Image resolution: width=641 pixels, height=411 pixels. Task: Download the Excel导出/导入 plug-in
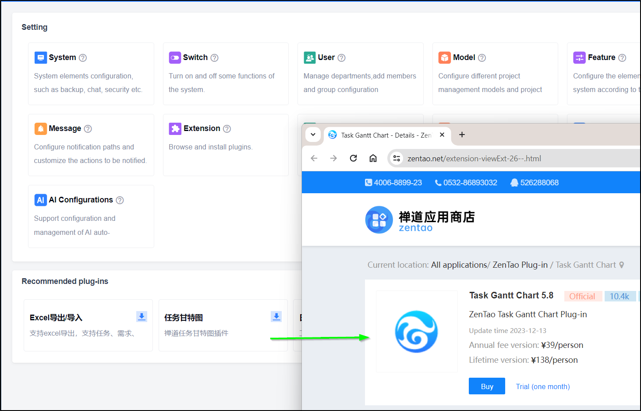tap(142, 316)
